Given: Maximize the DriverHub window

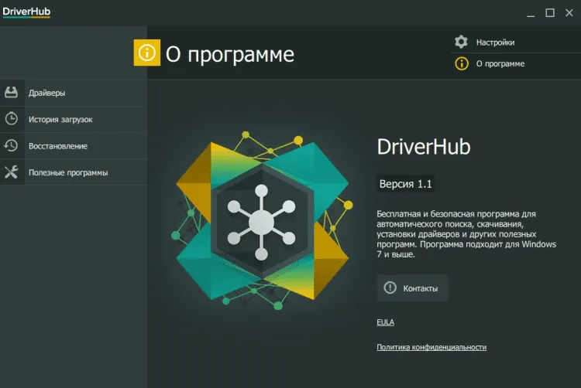Looking at the screenshot, I should click(550, 13).
